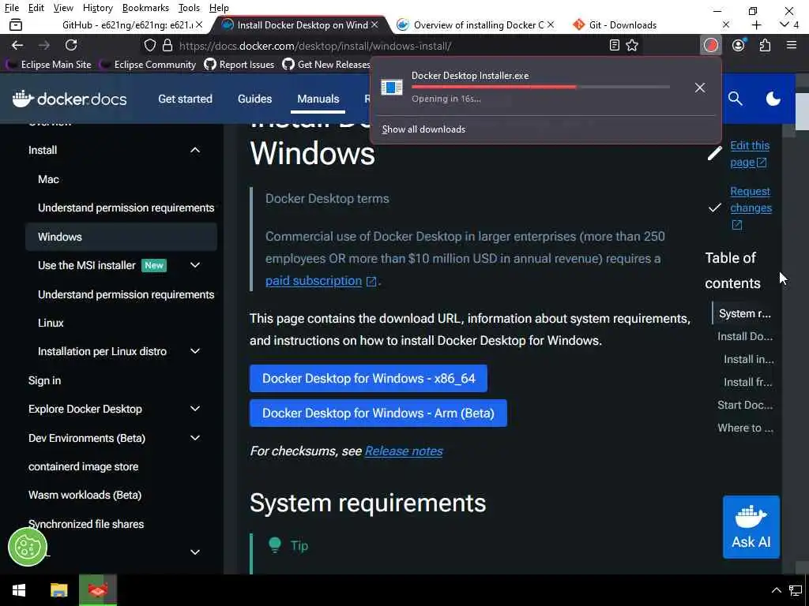Click the page vertical scrollbar thumb
809x606 pixels.
(802, 110)
